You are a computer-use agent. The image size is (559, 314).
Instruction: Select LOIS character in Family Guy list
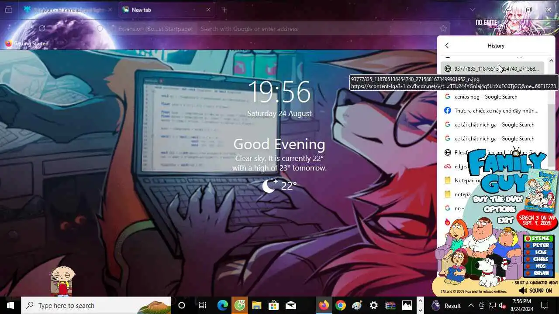click(x=539, y=253)
